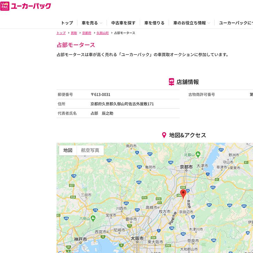Click the 奈良市 label on the map
Image resolution: width=253 pixels, height=253 pixels.
193,241
